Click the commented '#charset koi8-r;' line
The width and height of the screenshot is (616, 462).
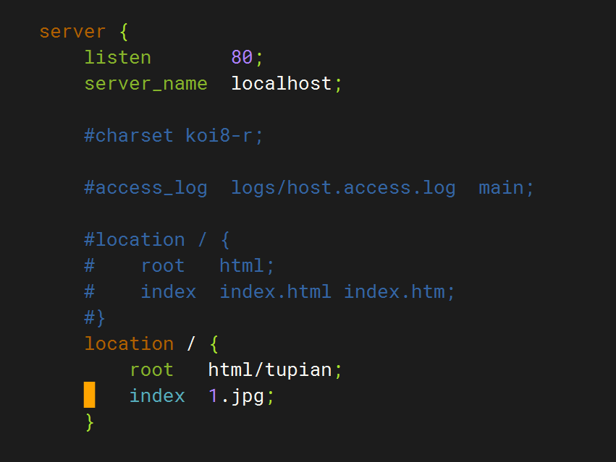[x=172, y=135]
